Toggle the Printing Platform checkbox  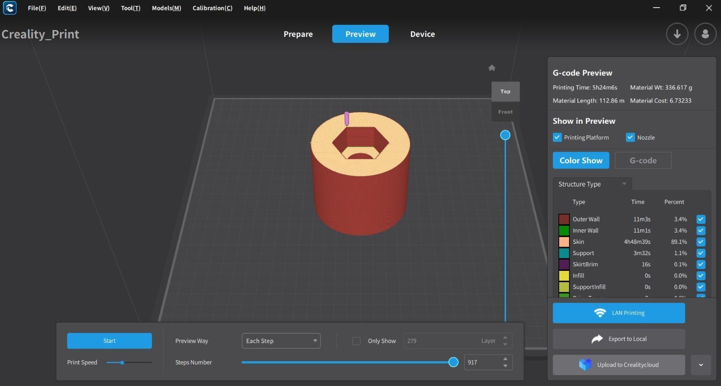point(557,137)
